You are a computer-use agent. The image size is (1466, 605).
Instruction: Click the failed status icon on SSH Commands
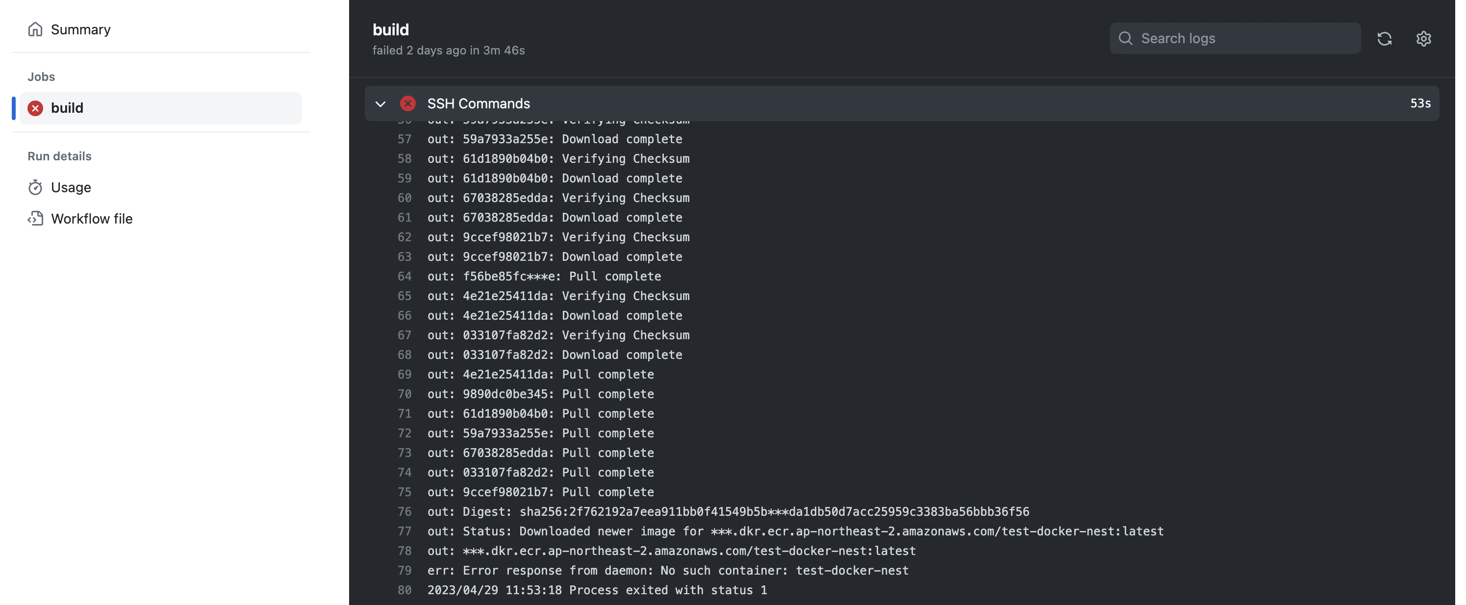407,103
